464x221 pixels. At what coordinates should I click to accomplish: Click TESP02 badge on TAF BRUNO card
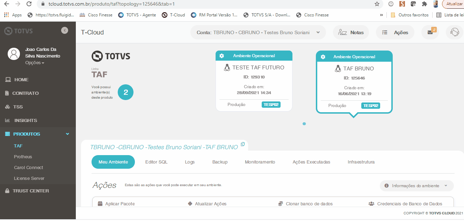(371, 106)
